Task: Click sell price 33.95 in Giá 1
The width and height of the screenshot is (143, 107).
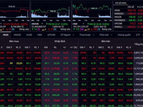Action: (83, 53)
